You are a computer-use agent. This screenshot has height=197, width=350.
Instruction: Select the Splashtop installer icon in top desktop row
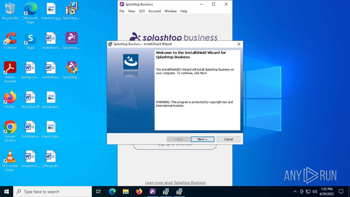click(72, 11)
